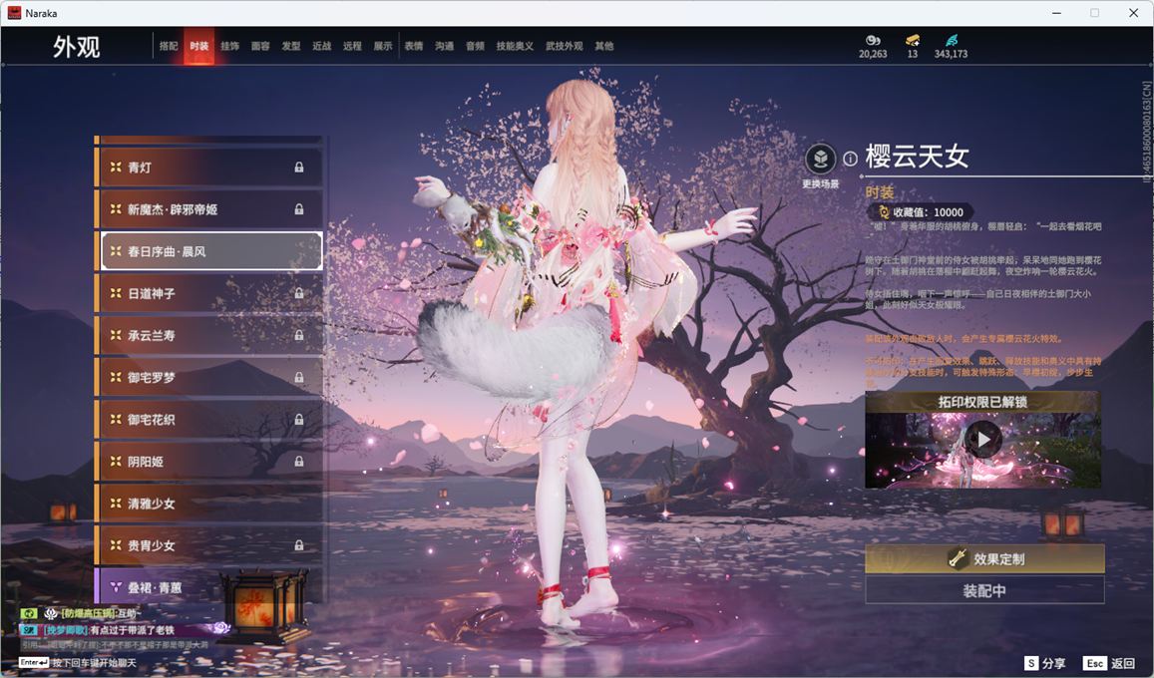1154x678 pixels.
Task: Switch to the 展示 tab
Action: tap(383, 46)
